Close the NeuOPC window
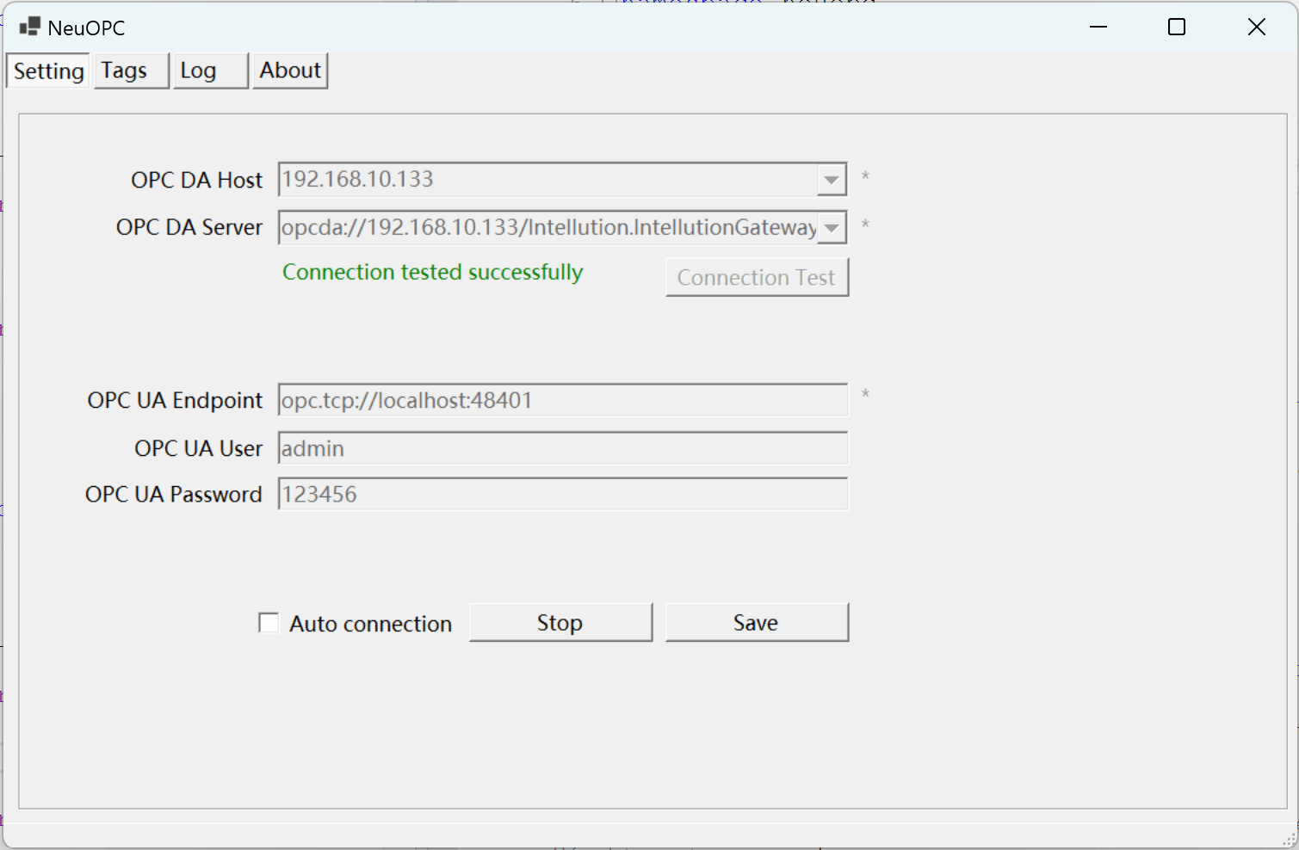The height and width of the screenshot is (850, 1299). coord(1256,27)
